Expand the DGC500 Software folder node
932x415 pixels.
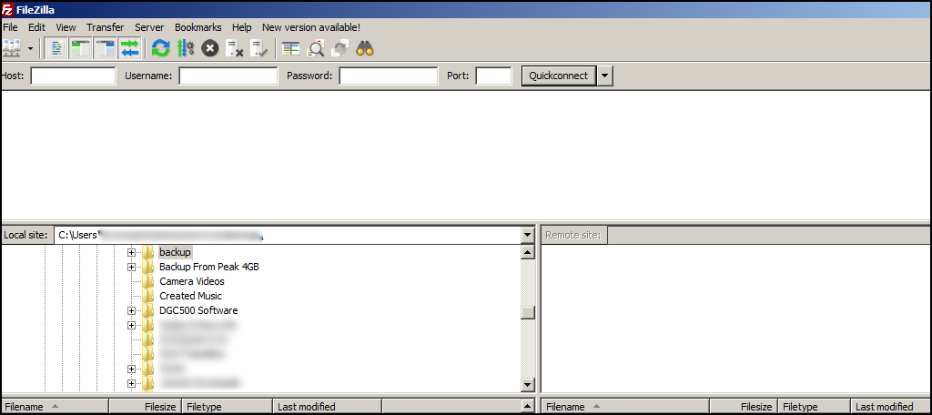(131, 311)
